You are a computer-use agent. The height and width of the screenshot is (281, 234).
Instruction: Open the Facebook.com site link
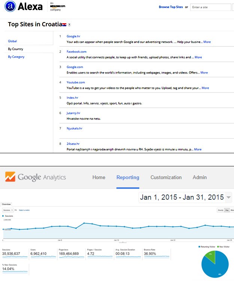(76, 52)
